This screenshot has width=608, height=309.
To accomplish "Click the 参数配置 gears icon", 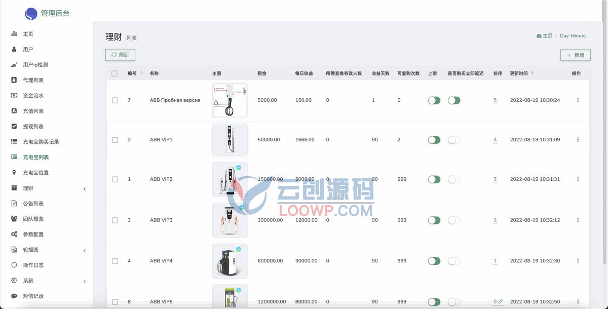I will tap(14, 235).
